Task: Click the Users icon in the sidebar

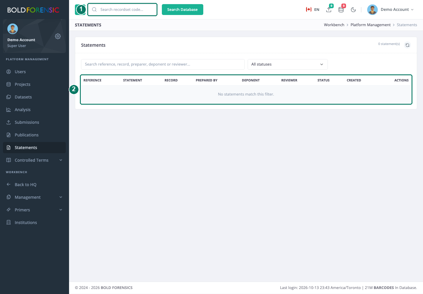Action: (9, 72)
